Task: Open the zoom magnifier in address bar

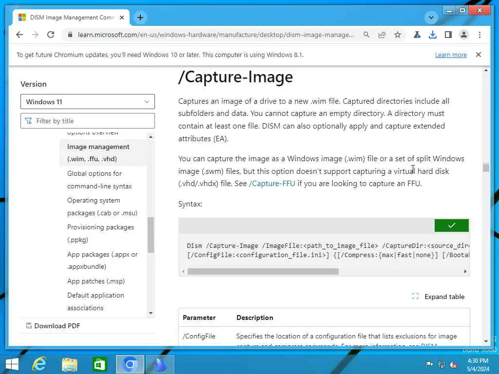Action: pos(366,35)
